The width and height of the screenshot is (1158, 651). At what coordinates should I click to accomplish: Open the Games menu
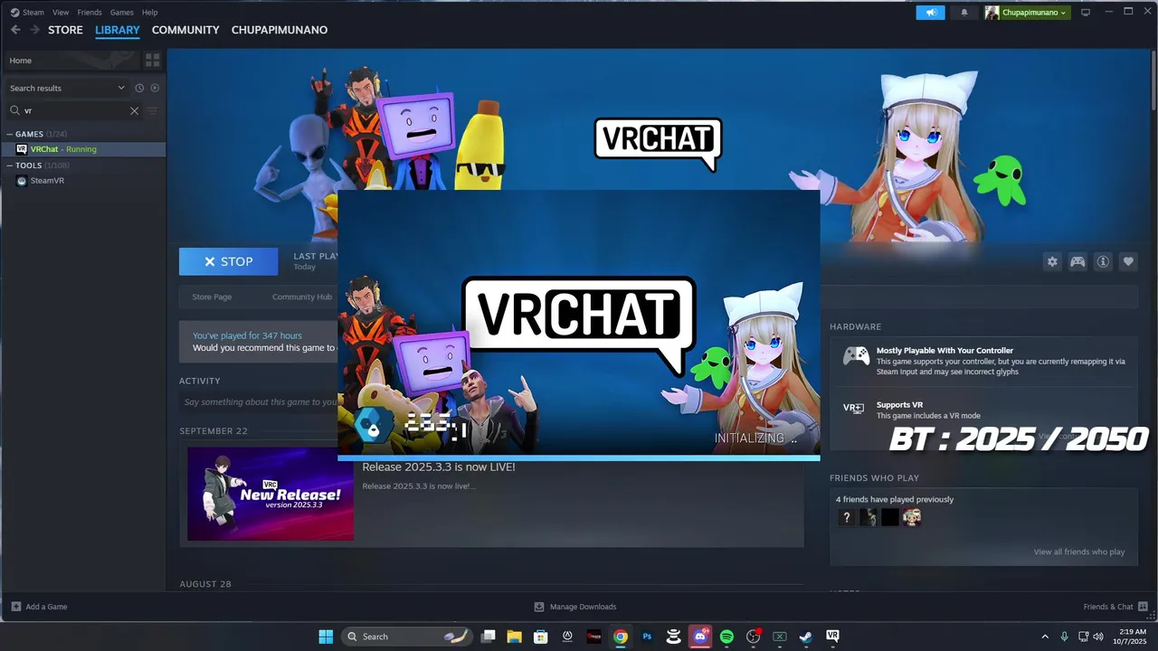pos(121,13)
